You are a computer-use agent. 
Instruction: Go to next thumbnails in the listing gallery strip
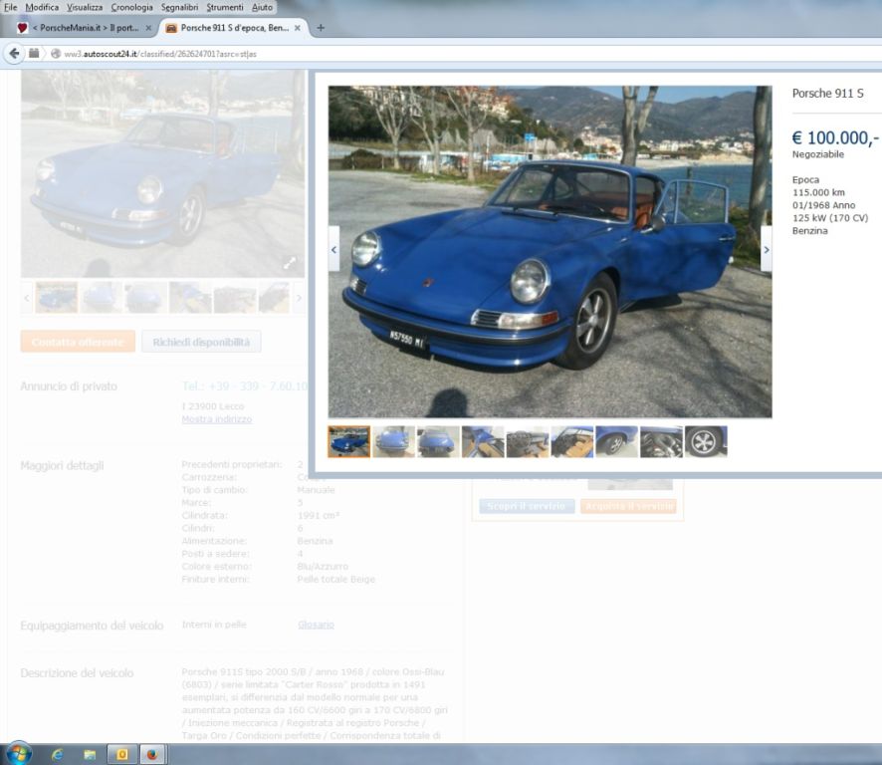[299, 297]
